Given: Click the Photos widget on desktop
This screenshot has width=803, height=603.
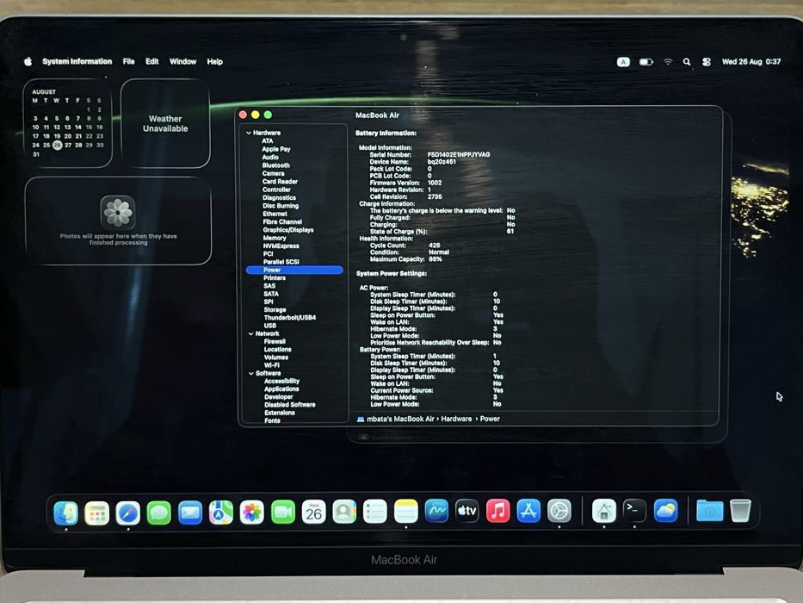Looking at the screenshot, I should tap(118, 221).
